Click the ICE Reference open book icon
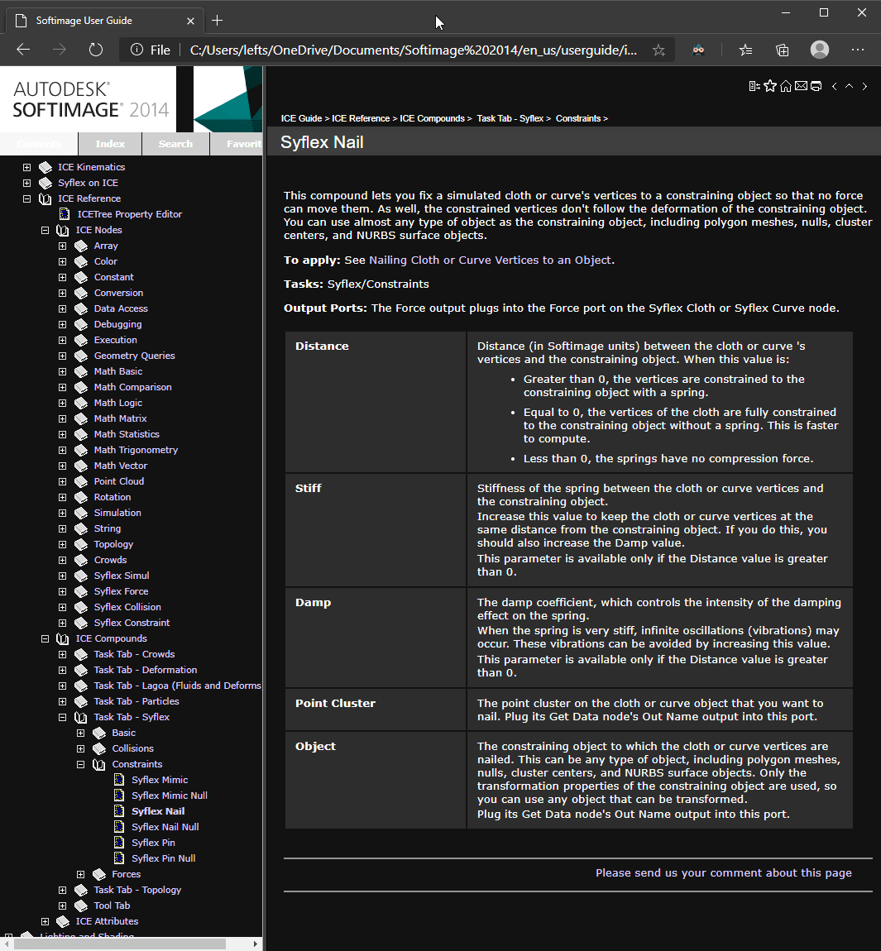 [x=45, y=198]
